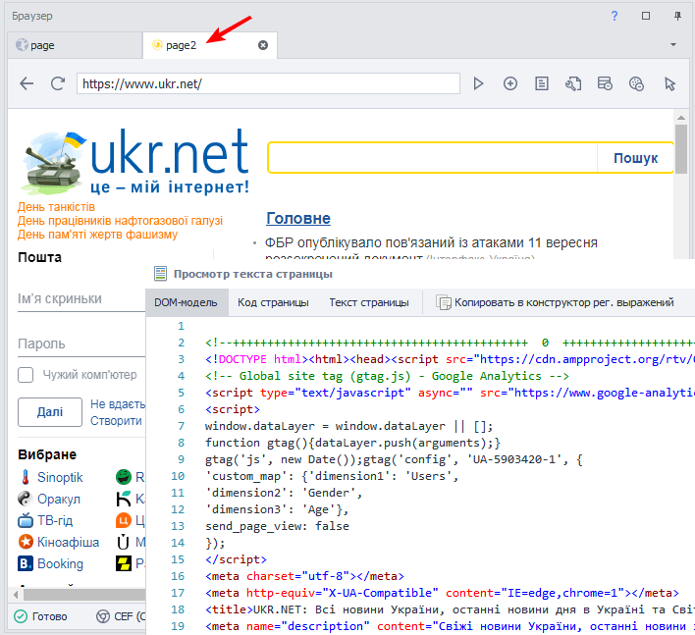
Task: Click 'Копировать в конструктор рег. выражений' button
Action: 555,302
